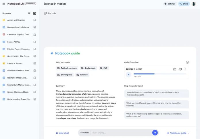
Task: Give thumbs down to Audio Overview
Action: (x=180, y=69)
